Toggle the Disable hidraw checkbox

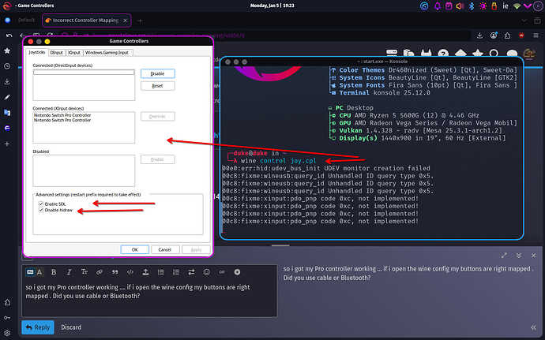click(41, 211)
